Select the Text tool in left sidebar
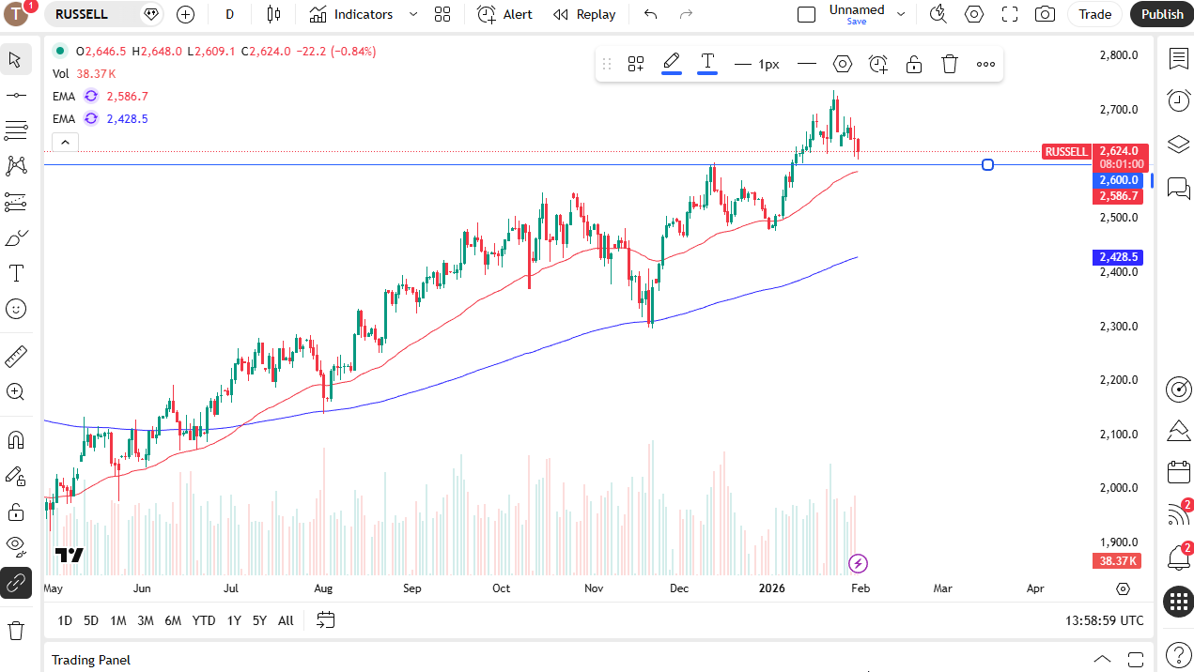The width and height of the screenshot is (1194, 672). [16, 273]
